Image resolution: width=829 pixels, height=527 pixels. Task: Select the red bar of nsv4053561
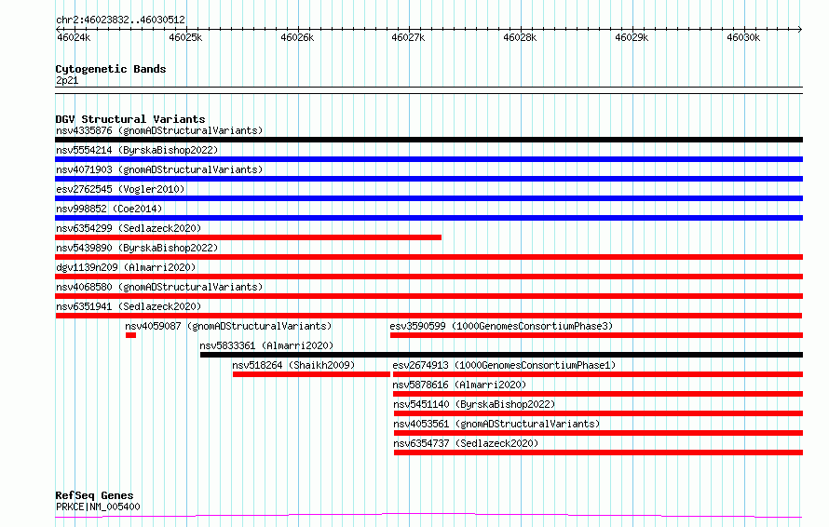(598, 433)
